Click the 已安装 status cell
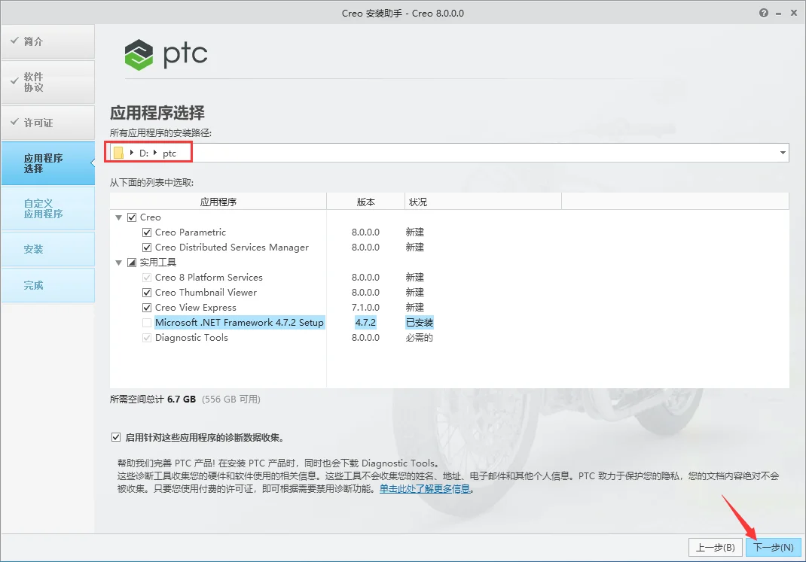 420,322
